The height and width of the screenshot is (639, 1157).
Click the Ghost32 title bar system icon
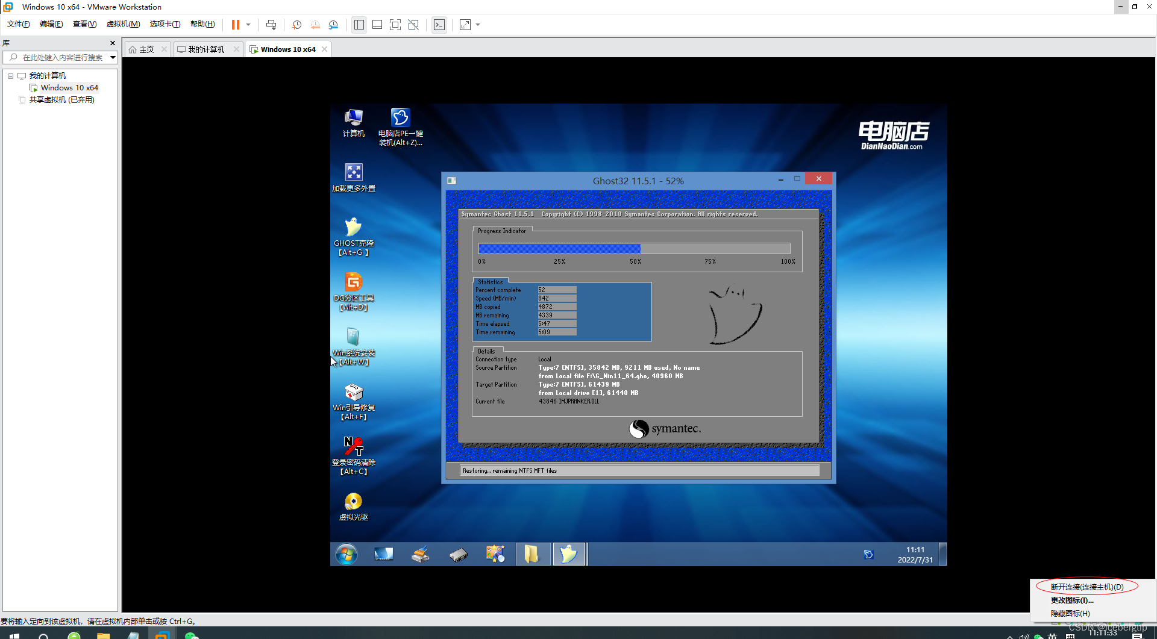tap(452, 181)
